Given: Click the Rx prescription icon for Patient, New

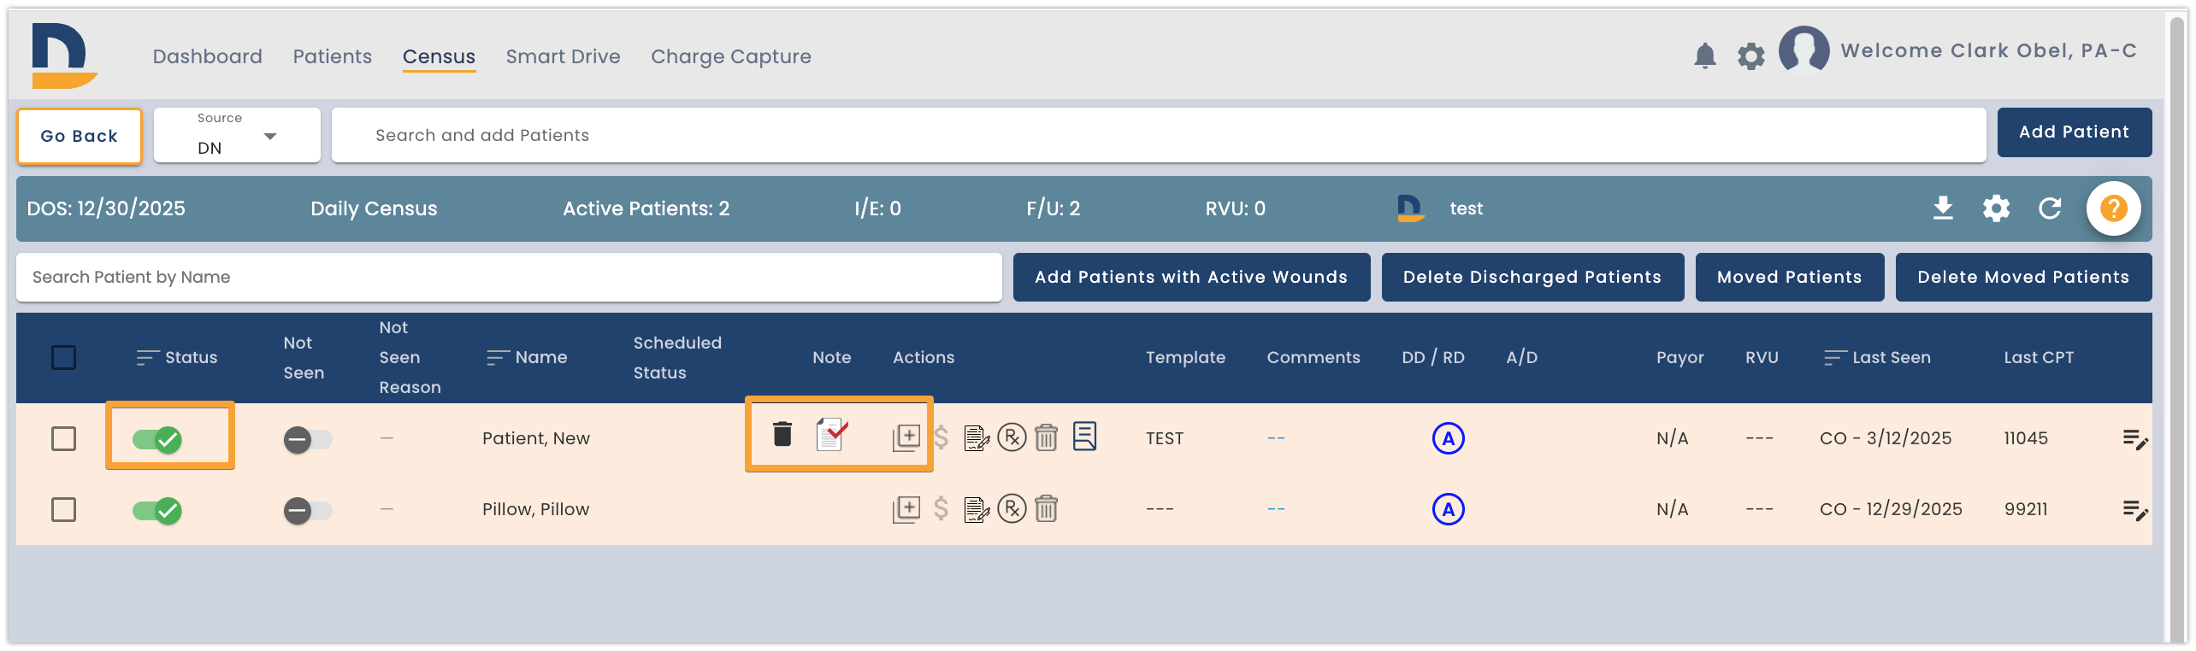Looking at the screenshot, I should pyautogui.click(x=1012, y=438).
